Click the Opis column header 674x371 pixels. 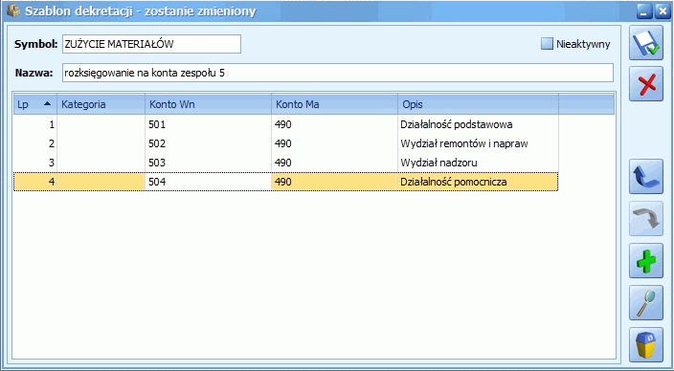click(x=478, y=104)
